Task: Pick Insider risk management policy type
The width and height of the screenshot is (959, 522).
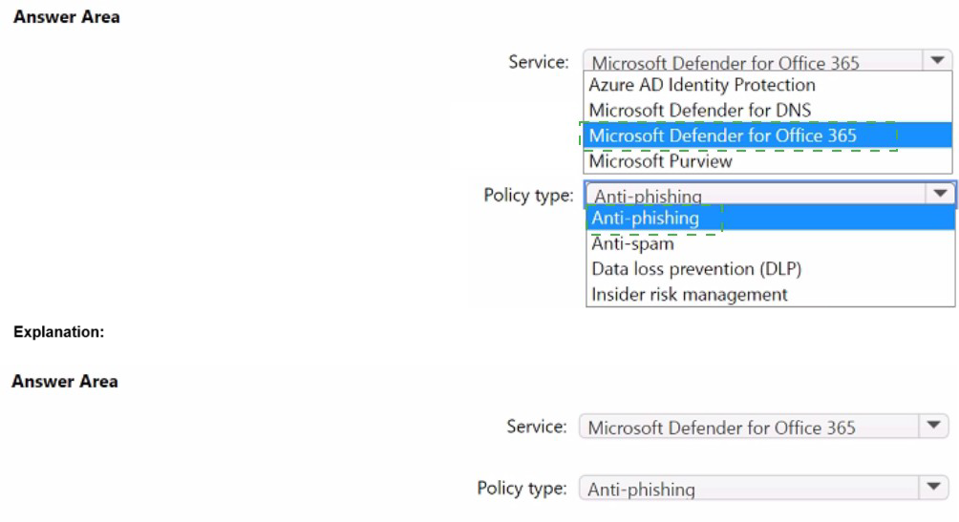Action: pyautogui.click(x=690, y=294)
